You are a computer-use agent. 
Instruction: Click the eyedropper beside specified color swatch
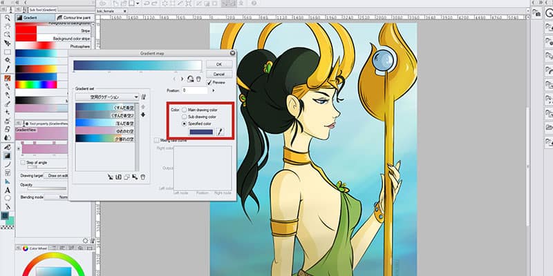pos(220,132)
